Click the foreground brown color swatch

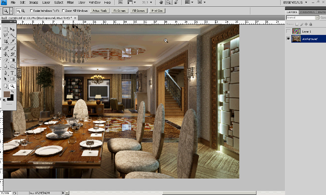6,94
